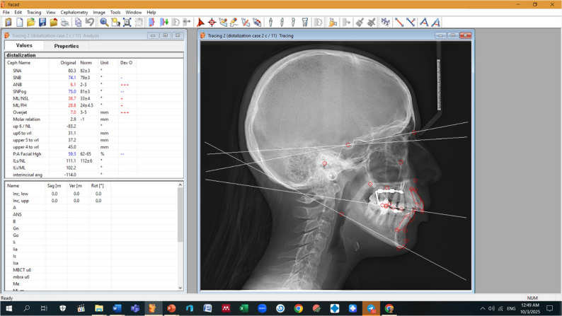
Task: Select the Overjet row
Action: pyautogui.click(x=94, y=112)
